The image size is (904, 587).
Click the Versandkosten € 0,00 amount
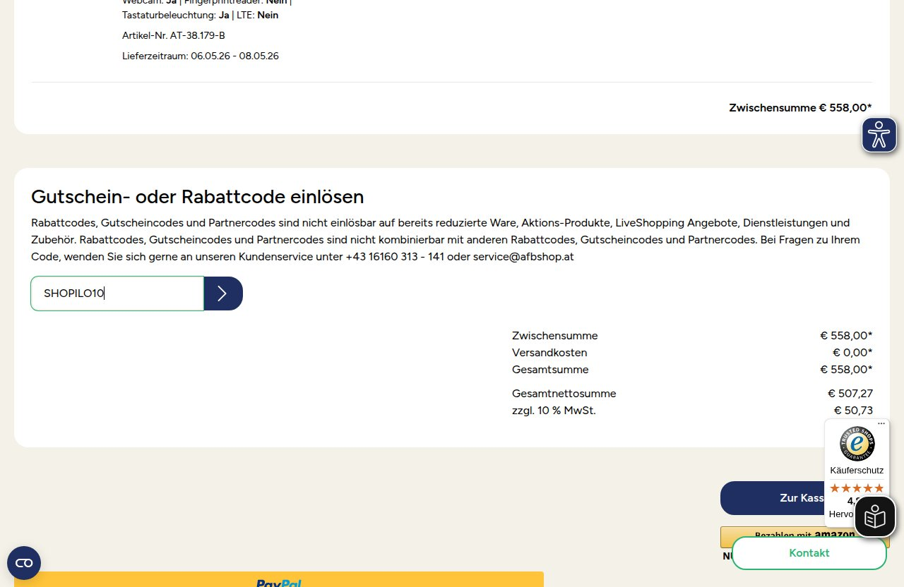click(x=852, y=353)
